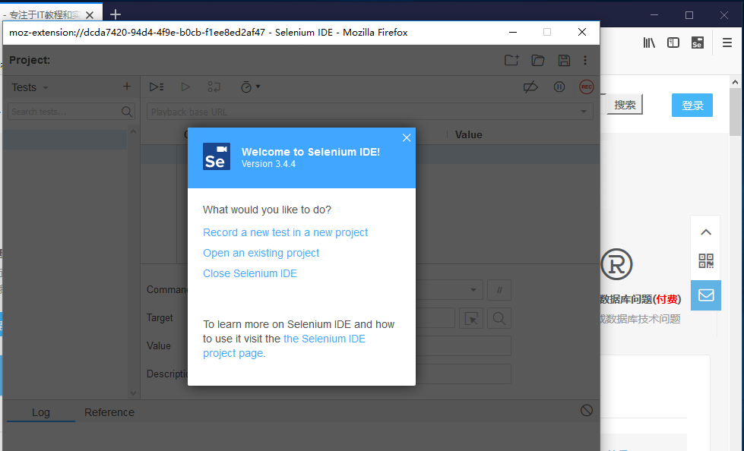Expand the Command dropdown arrow
This screenshot has height=451, width=744.
(x=473, y=290)
